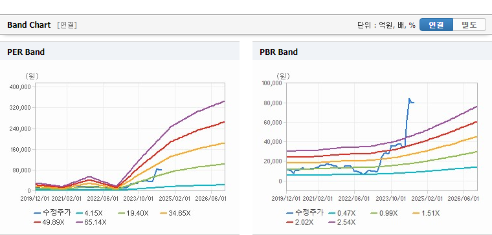The width and height of the screenshot is (492, 235).
Task: Click 2026/06/01 on PBR Band x-axis
Action: 463,199
